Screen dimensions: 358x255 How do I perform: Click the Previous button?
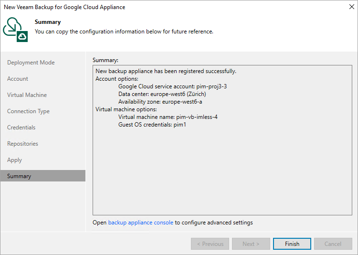click(x=210, y=244)
